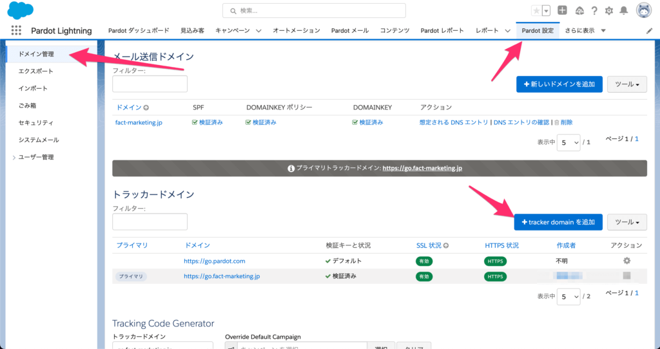This screenshot has height=349, width=660.
Task: Expand the ユーザー管理 sidebar item
Action: 14,157
